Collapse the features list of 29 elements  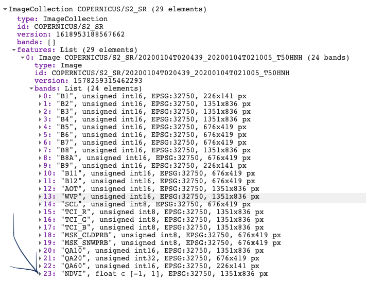(x=13, y=50)
